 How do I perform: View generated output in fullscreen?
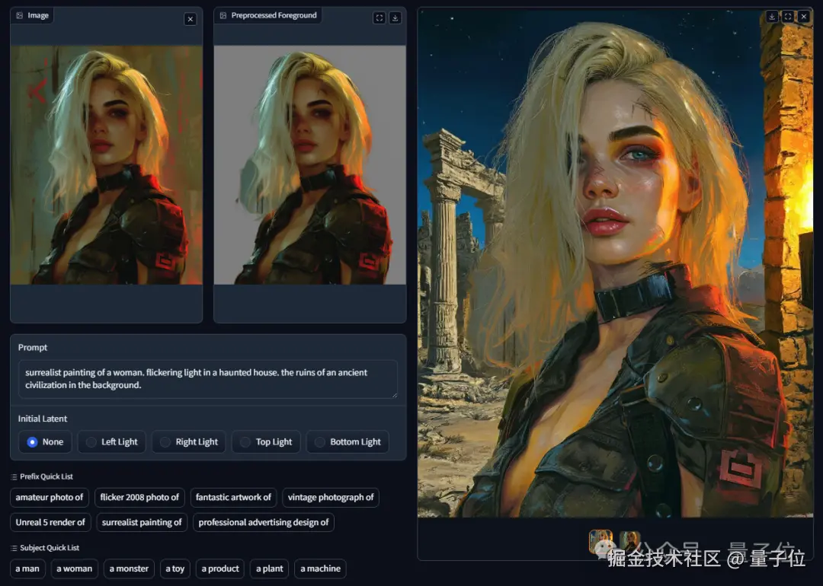788,17
